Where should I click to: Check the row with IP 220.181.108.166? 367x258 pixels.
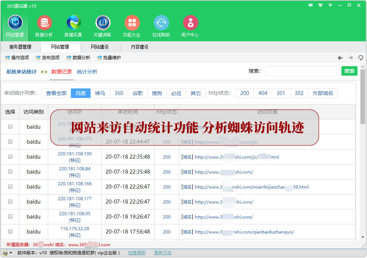click(x=10, y=186)
